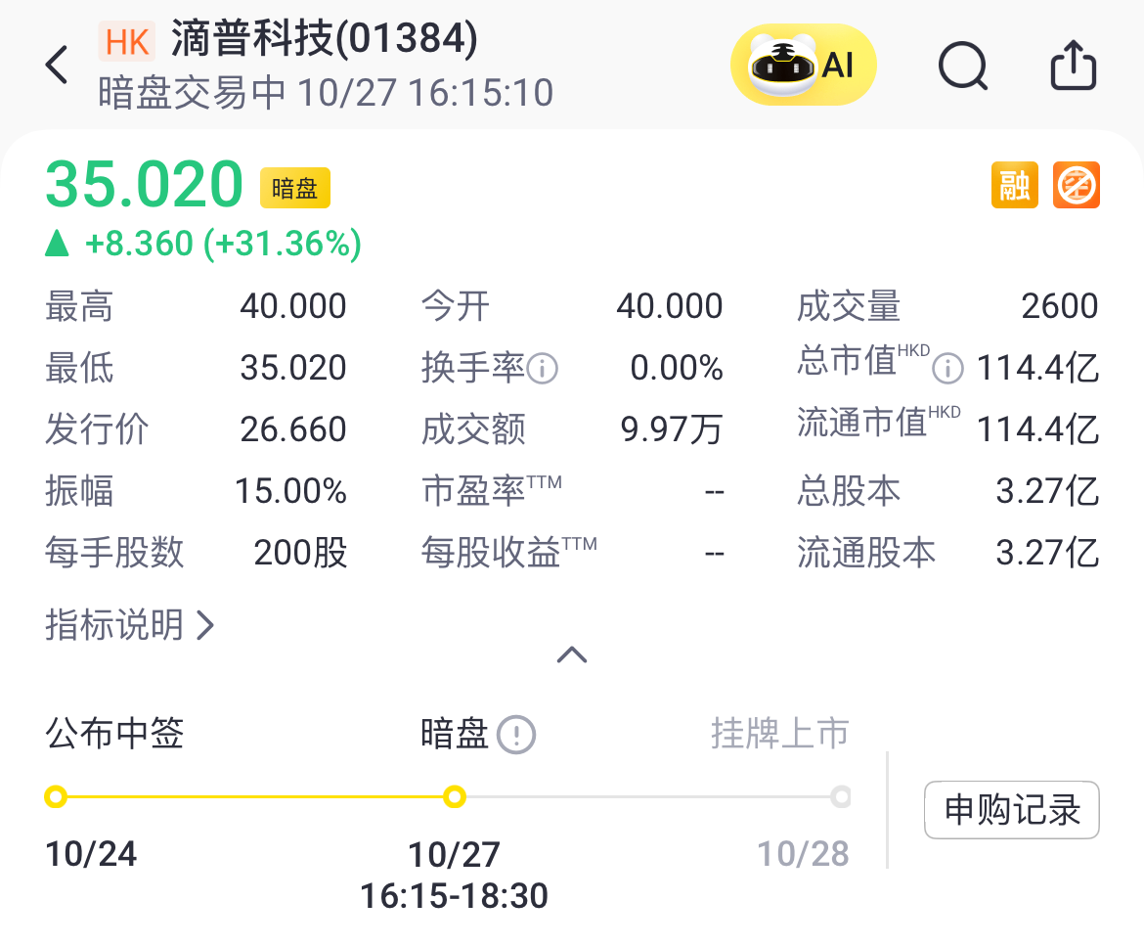Tap the 10/27 暗盘 timeline marker
Image resolution: width=1144 pixels, height=946 pixels.
455,796
